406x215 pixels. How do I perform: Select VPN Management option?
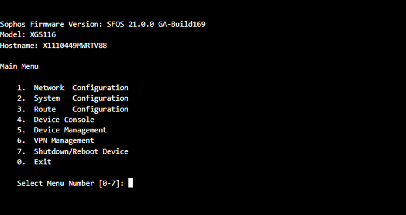pos(64,141)
